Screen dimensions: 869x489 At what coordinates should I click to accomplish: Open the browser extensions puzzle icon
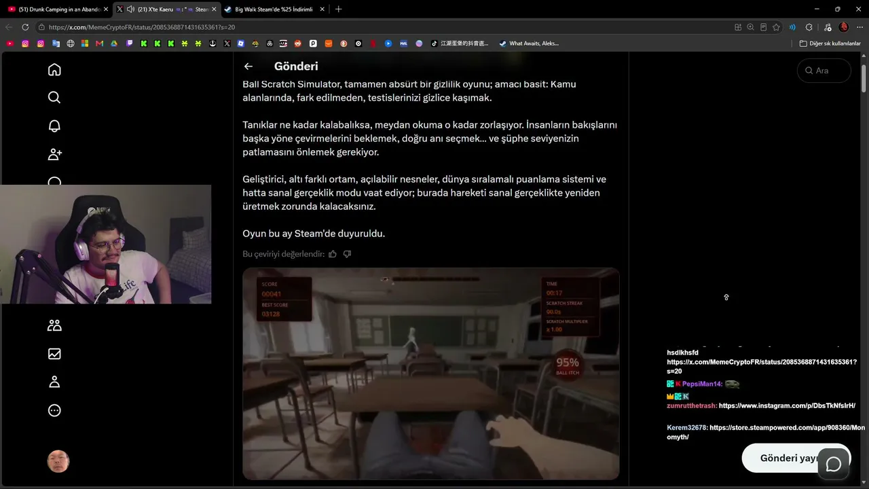(x=809, y=27)
